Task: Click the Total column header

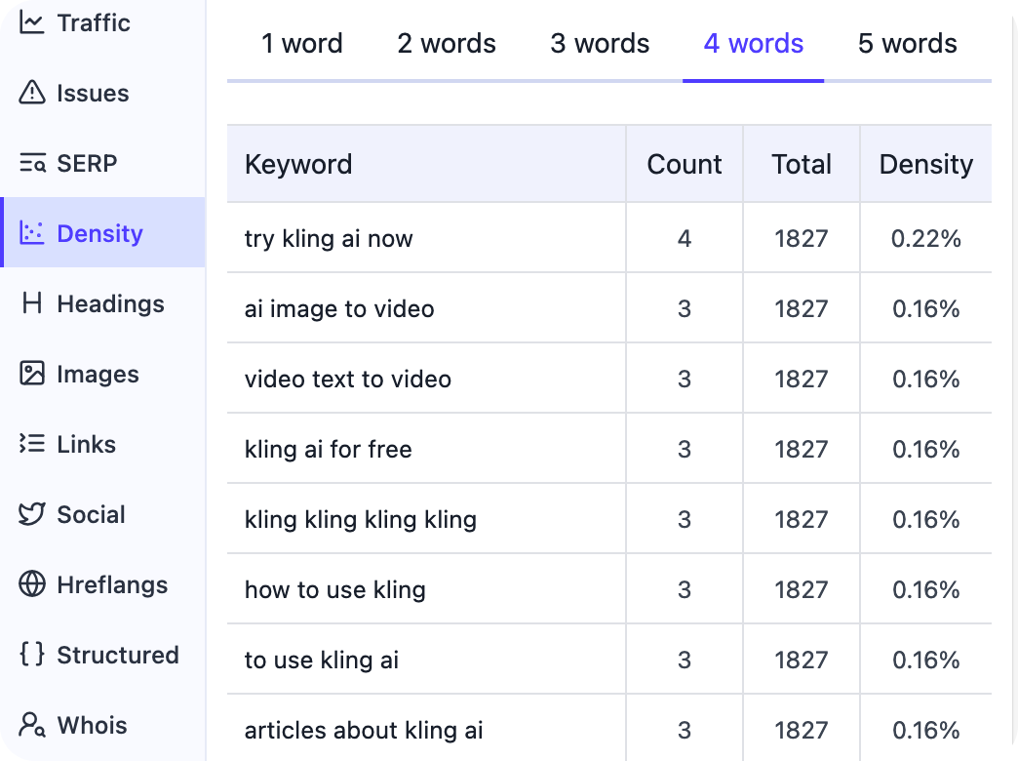Action: point(802,164)
